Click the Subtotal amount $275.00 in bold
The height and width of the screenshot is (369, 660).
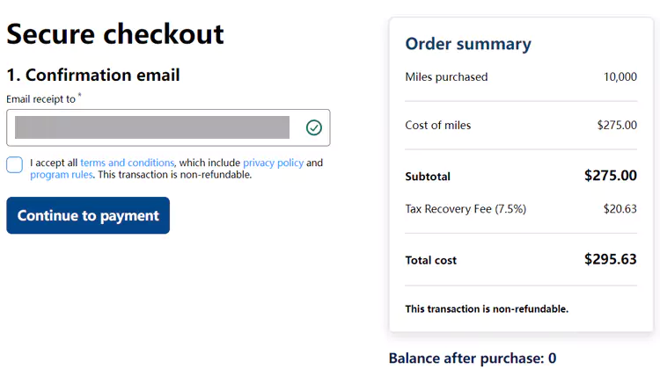[610, 176]
